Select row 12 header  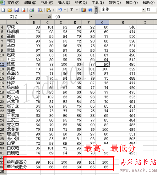tap(3, 64)
